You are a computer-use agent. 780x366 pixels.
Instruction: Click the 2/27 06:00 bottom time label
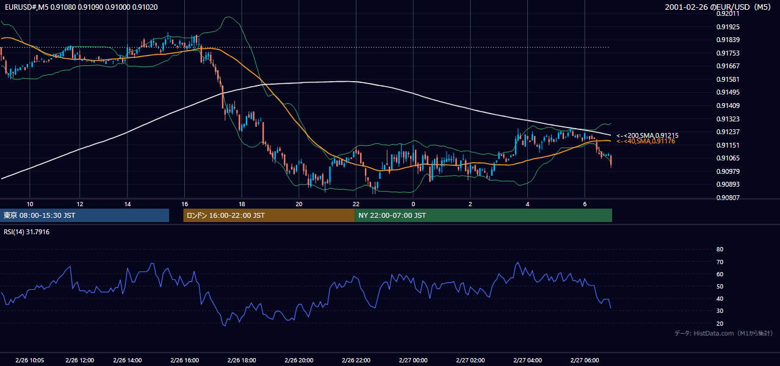(x=585, y=361)
